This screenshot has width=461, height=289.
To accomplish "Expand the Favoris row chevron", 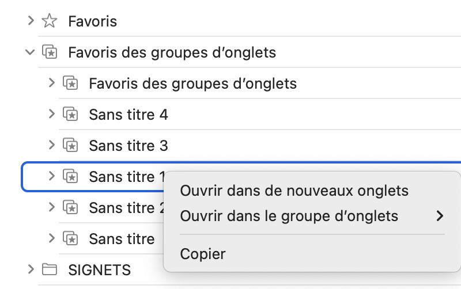I will (31, 22).
